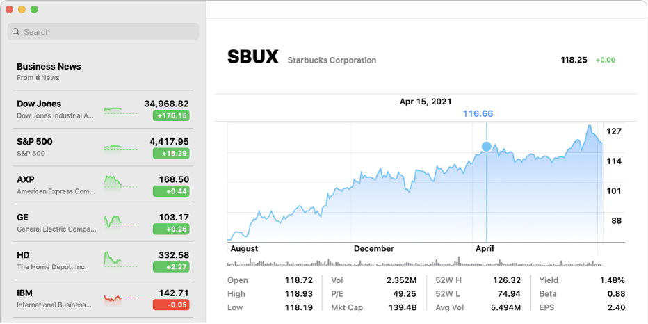This screenshot has height=324, width=648.
Task: Select the S&P 500 watchlist row
Action: click(103, 147)
